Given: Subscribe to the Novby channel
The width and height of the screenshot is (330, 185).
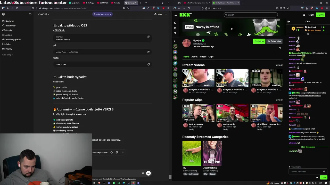Looking at the screenshot, I should (x=274, y=41).
